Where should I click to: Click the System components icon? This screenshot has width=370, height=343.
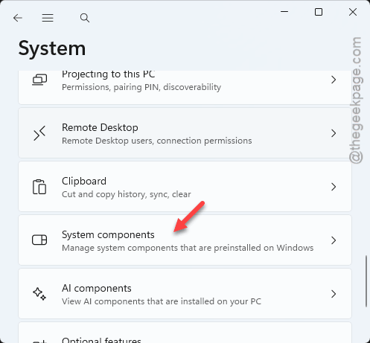[x=39, y=240]
